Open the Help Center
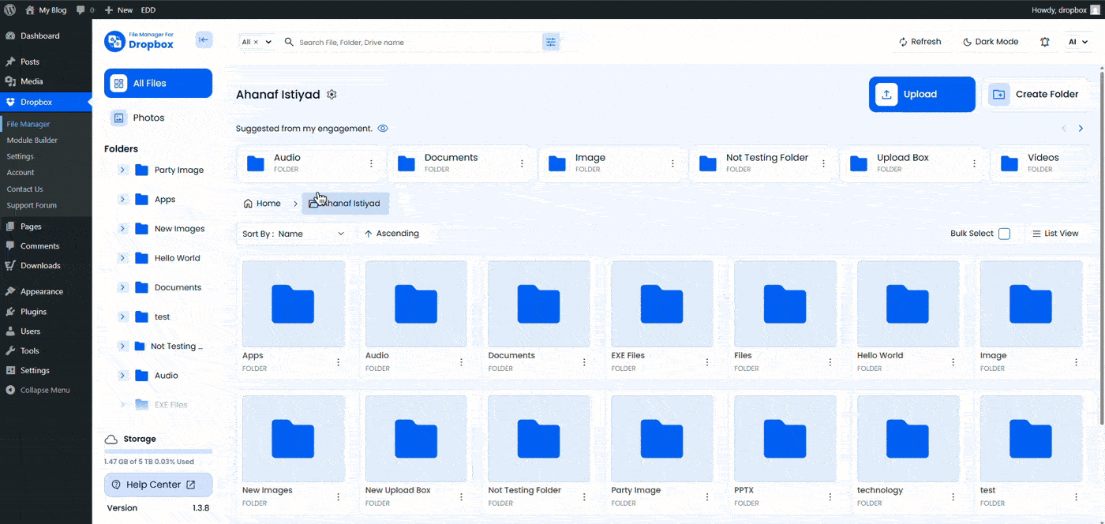The height and width of the screenshot is (524, 1105). pos(157,485)
